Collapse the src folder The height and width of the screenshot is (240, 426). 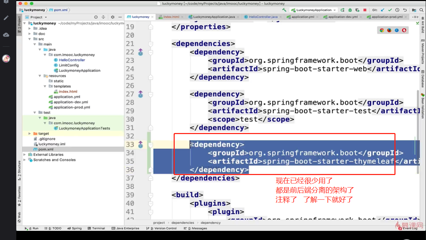(30, 39)
